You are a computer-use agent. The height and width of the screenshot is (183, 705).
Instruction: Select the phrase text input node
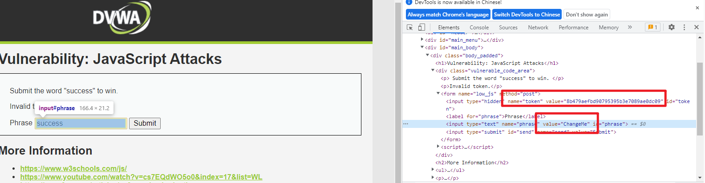click(x=537, y=124)
